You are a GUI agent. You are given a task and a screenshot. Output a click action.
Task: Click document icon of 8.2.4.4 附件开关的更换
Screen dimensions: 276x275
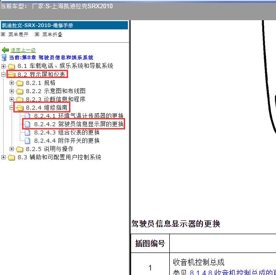coord(28,140)
